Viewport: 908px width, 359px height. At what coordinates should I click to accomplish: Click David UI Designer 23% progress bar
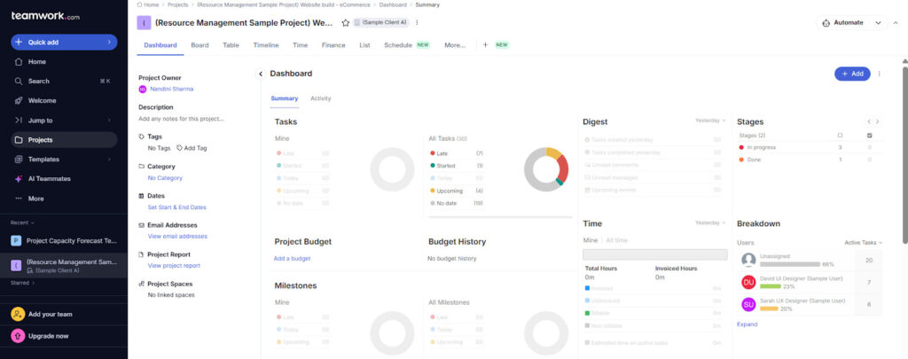click(771, 286)
